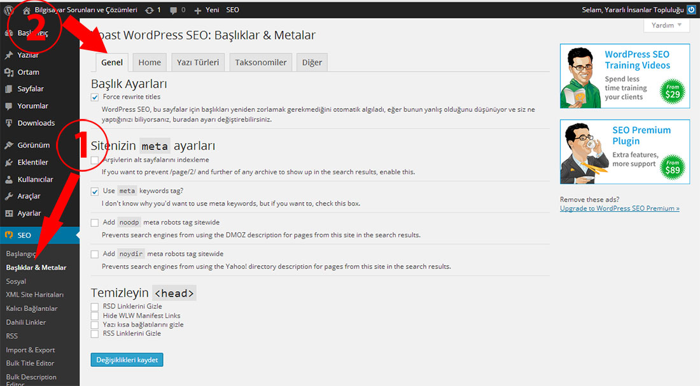Enable Add noydir meta robots tag
This screenshot has height=386, width=700.
[95, 254]
